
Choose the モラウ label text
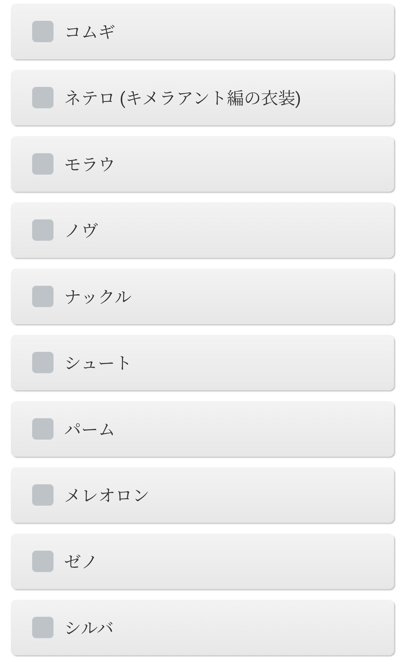pos(90,165)
